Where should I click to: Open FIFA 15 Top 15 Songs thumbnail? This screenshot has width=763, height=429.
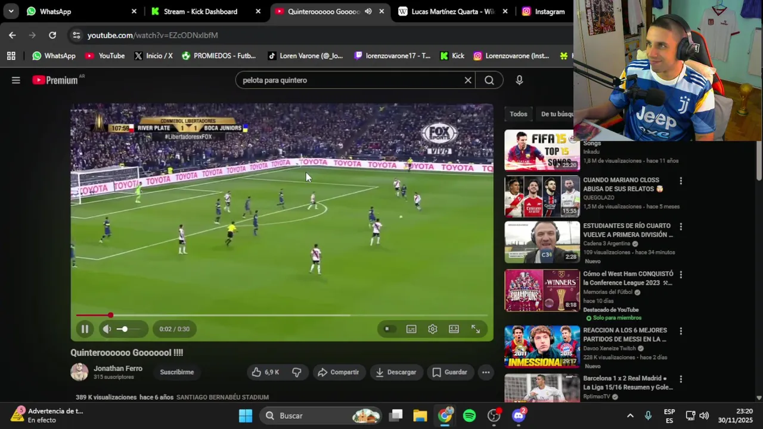pos(542,150)
